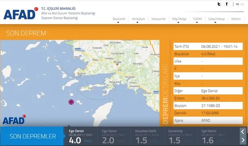Click the Diğer value Ege Denizi
248x146 pixels.
click(209, 91)
